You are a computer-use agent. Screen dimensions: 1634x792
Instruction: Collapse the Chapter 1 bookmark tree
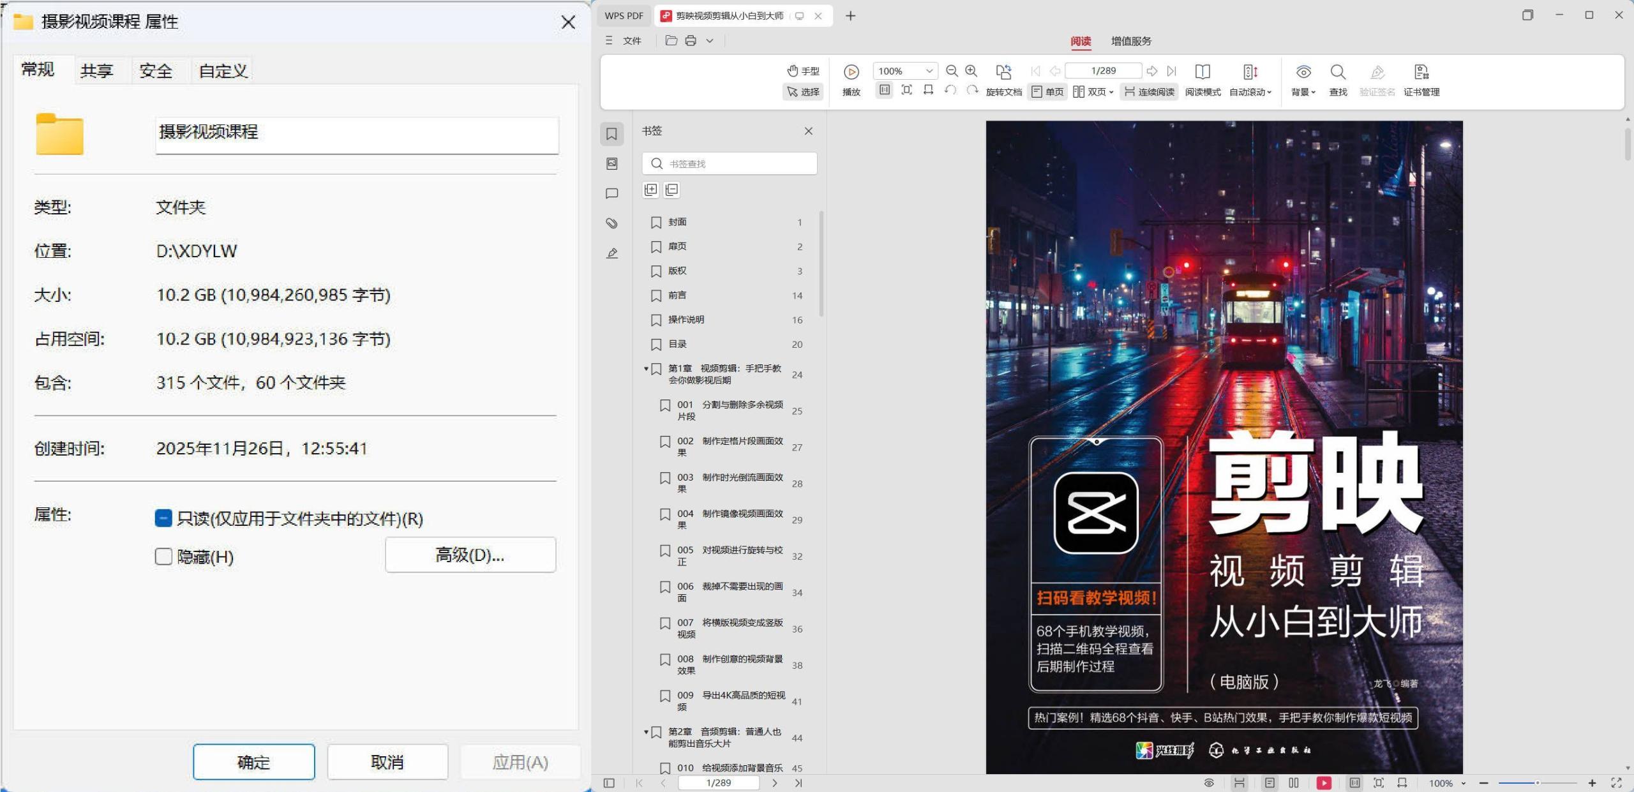[x=646, y=368]
